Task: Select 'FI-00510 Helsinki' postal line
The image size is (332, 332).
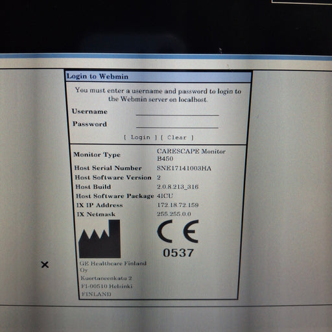Action: pos(107,286)
